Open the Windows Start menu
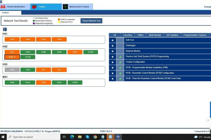 pyautogui.click(x=3, y=137)
